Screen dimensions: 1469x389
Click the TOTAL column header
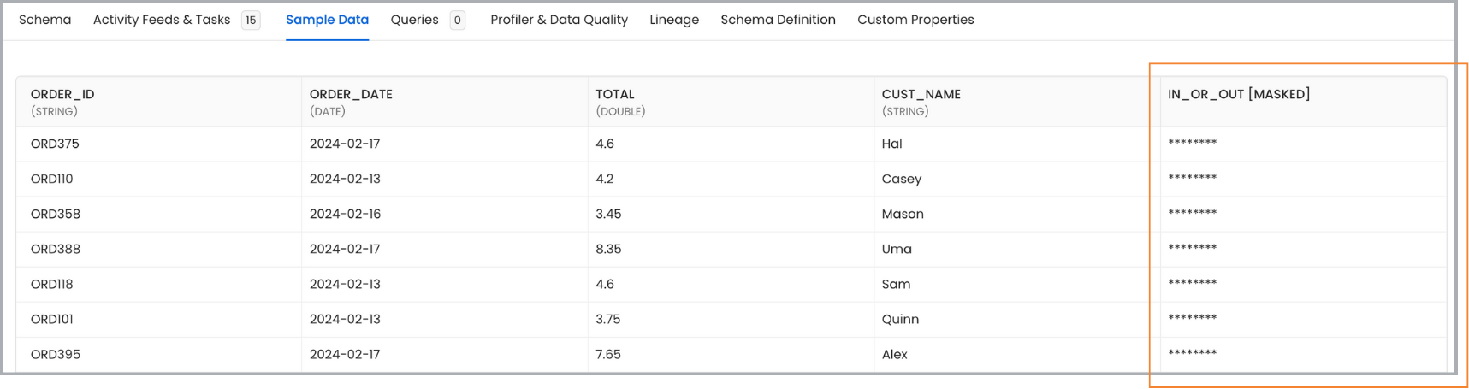(x=615, y=94)
